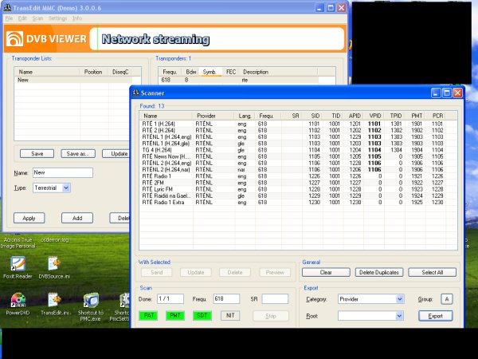Image resolution: width=478 pixels, height=359 pixels.
Task: Click the Update button in Transponder Lists
Action: [x=116, y=153]
